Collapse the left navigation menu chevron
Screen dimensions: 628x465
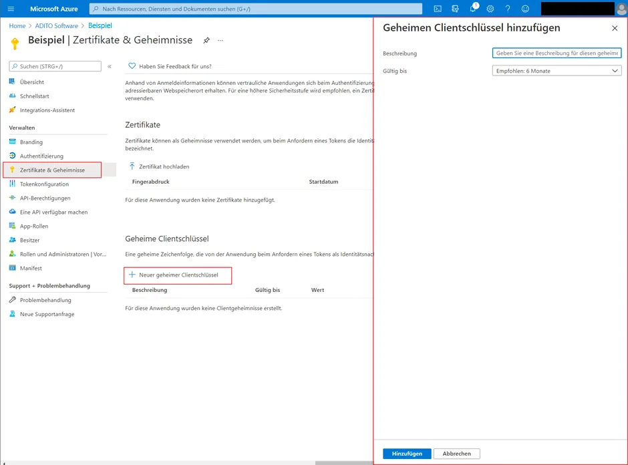pyautogui.click(x=110, y=67)
